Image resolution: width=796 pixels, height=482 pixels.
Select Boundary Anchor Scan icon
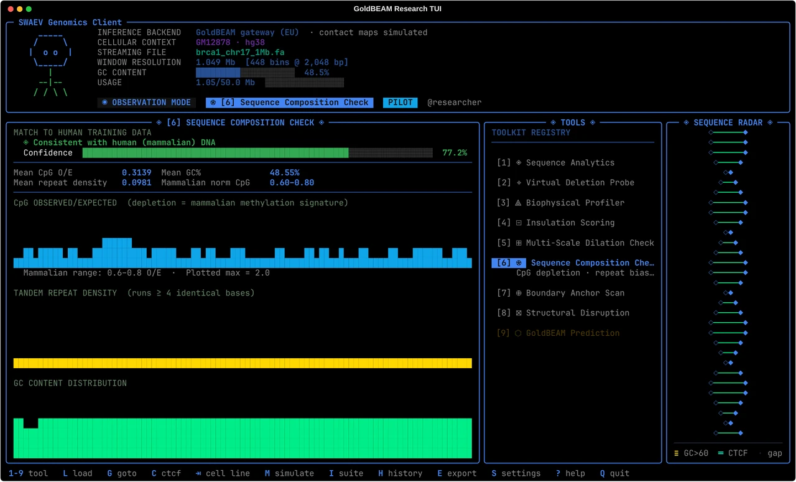pos(519,293)
